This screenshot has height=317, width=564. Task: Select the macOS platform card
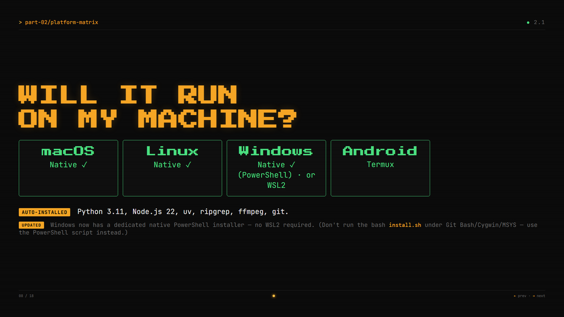[x=68, y=168]
